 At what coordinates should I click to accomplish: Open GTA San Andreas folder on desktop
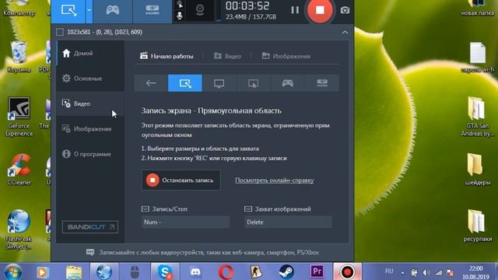(477, 117)
